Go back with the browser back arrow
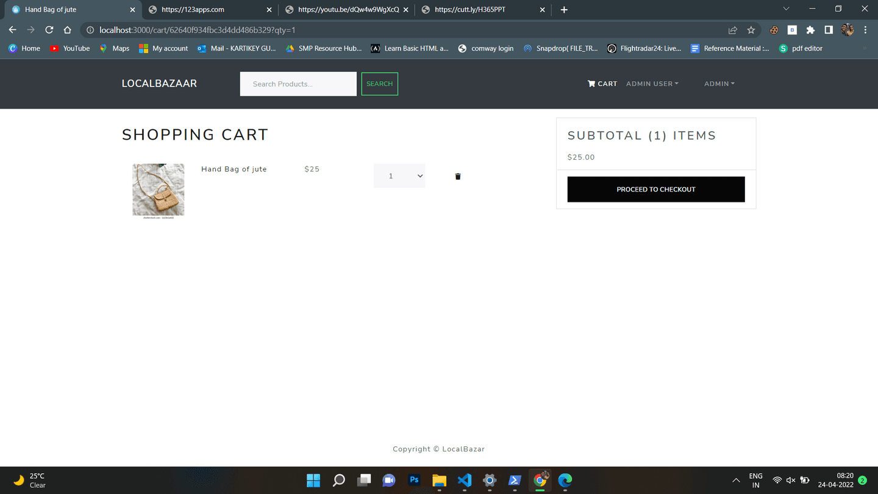The width and height of the screenshot is (878, 494). click(13, 30)
